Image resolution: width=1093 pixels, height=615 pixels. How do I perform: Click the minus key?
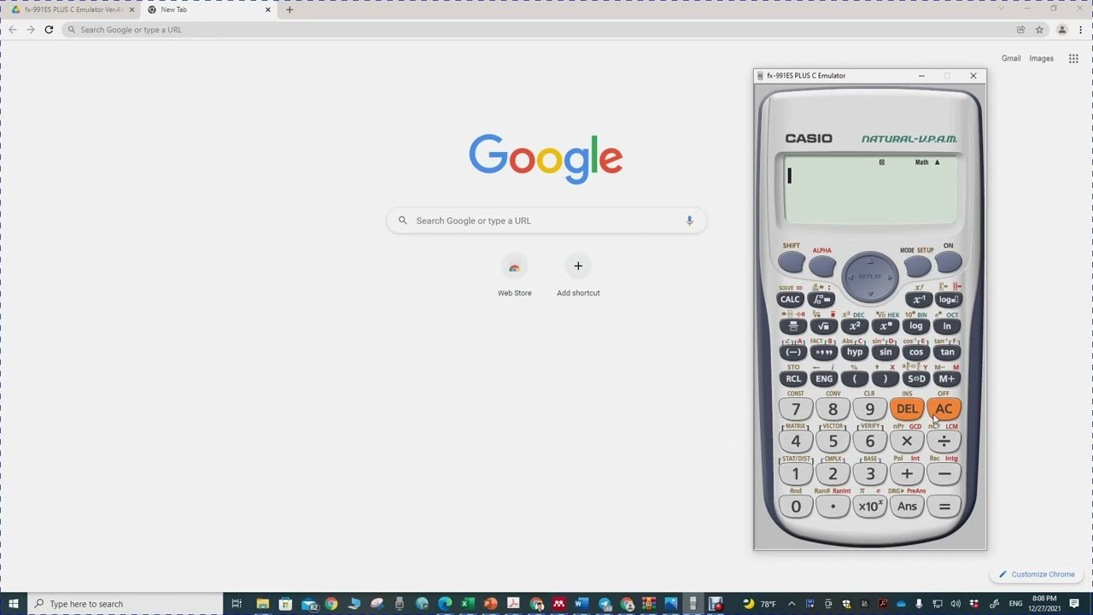944,474
